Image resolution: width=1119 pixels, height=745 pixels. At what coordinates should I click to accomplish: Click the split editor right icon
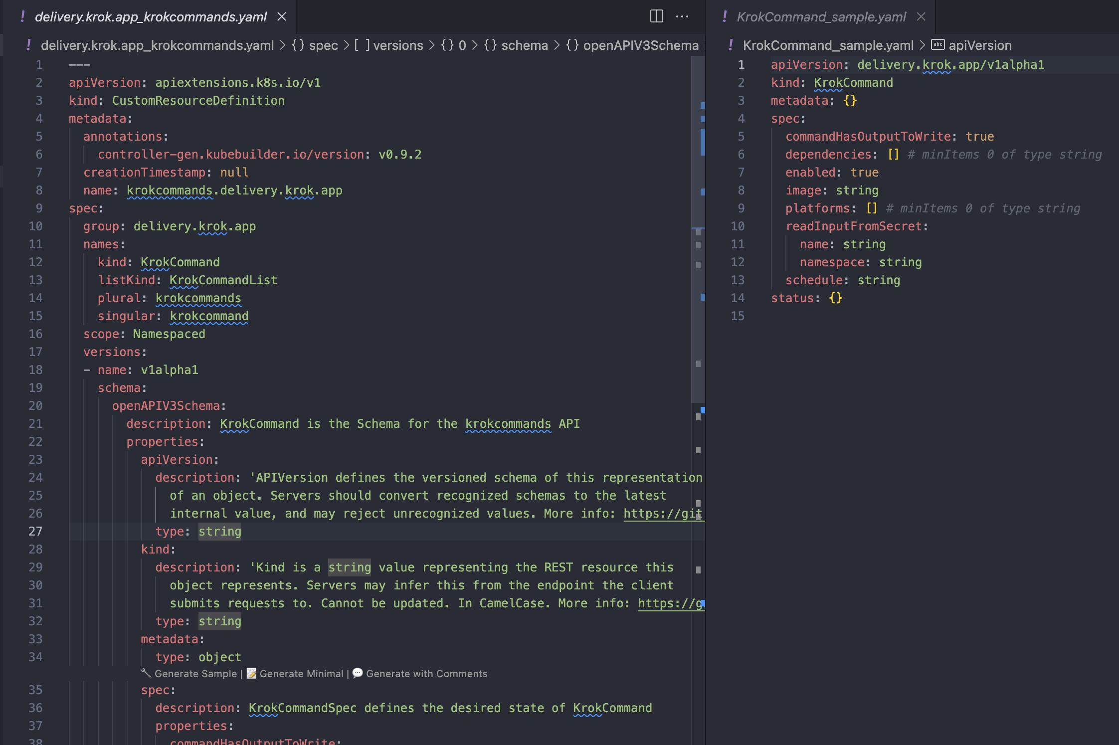[x=657, y=16]
